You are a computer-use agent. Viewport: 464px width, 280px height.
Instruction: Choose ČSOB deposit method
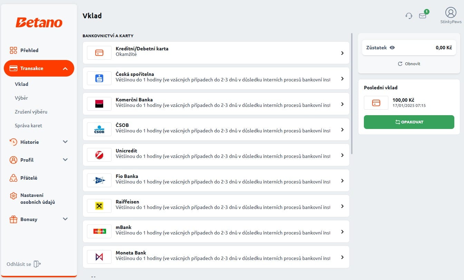tap(216, 129)
